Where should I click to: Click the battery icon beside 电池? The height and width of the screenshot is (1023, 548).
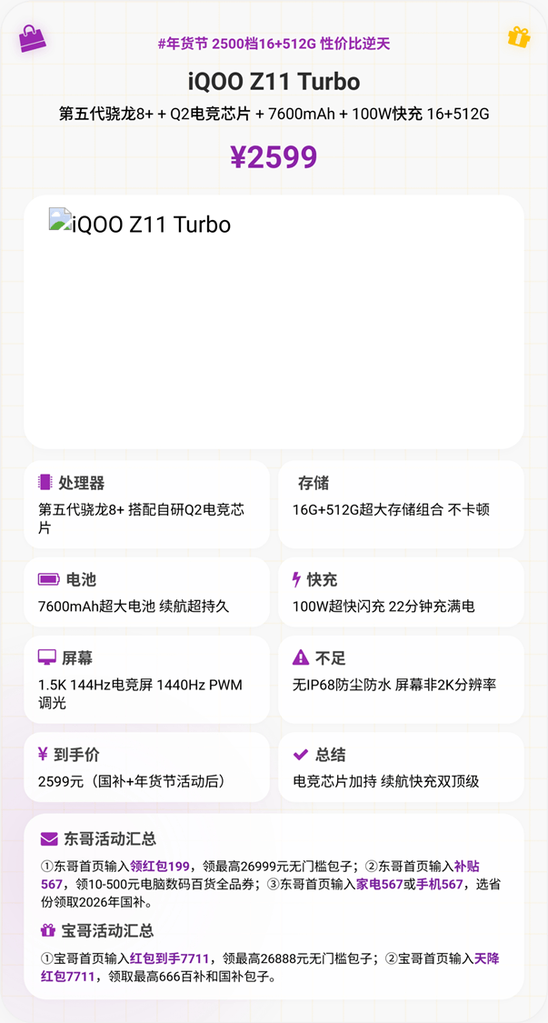coord(48,579)
